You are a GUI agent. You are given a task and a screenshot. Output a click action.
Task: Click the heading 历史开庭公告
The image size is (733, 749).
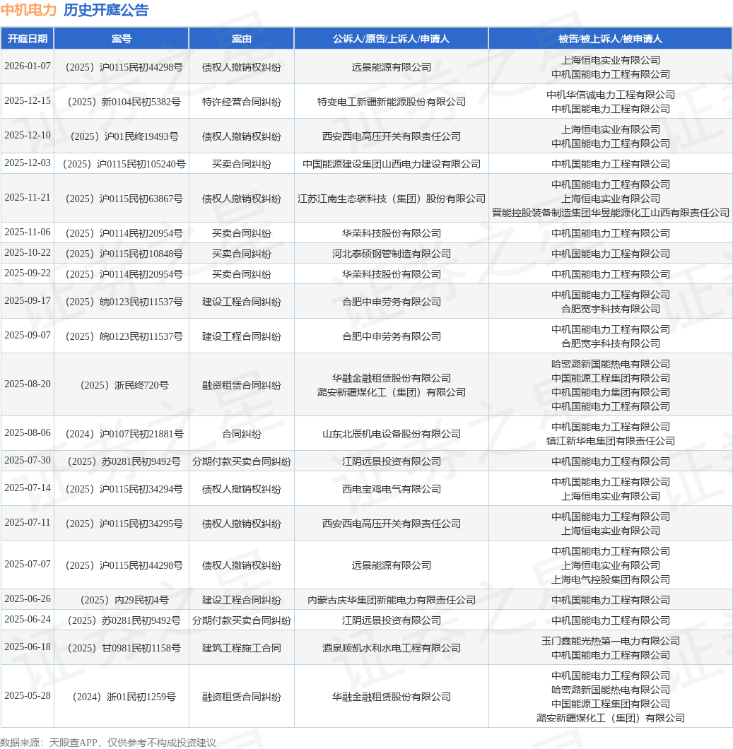(106, 10)
